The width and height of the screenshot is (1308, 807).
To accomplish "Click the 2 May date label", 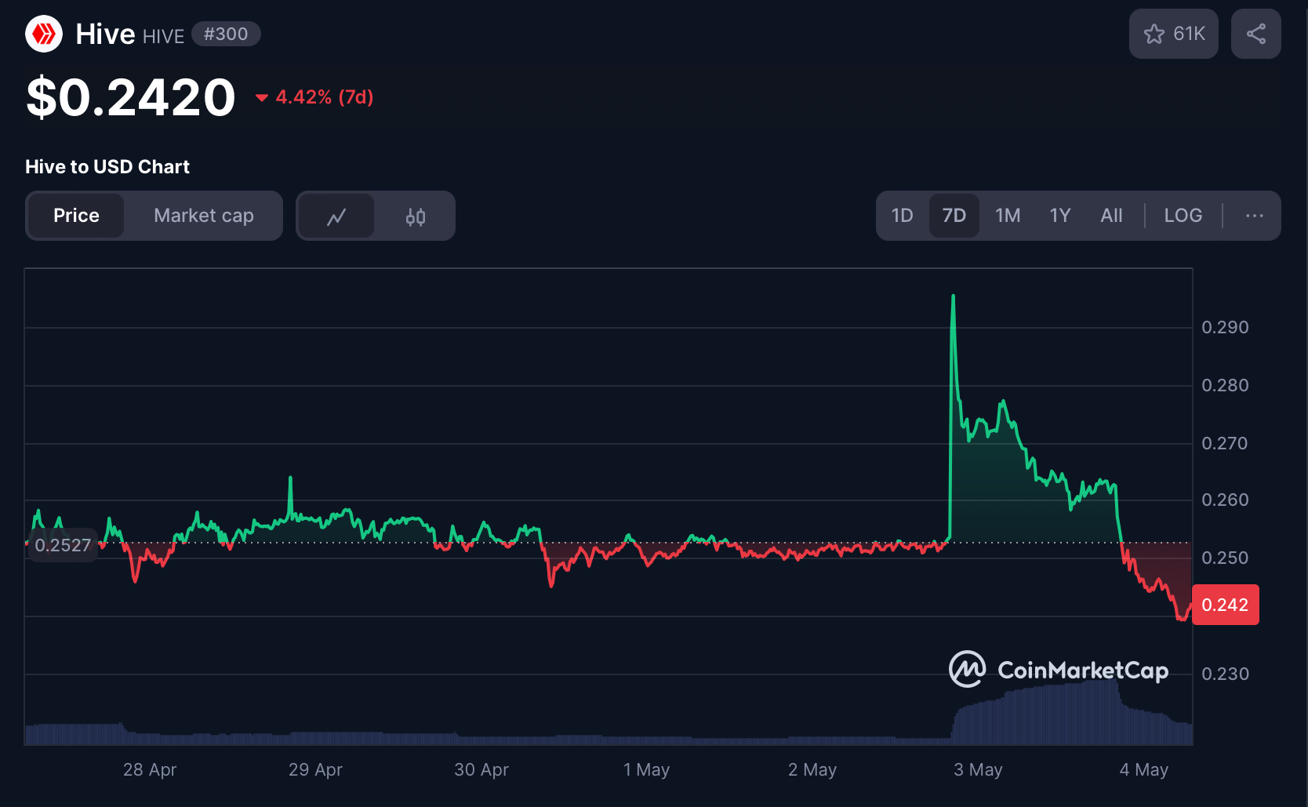I will tap(812, 769).
